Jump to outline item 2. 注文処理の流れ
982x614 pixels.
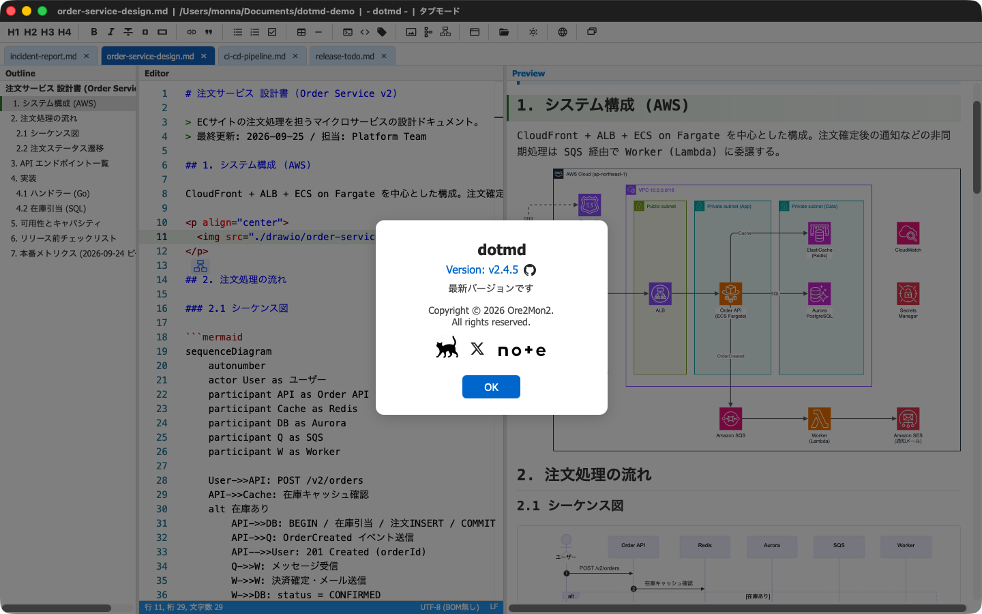coord(68,119)
